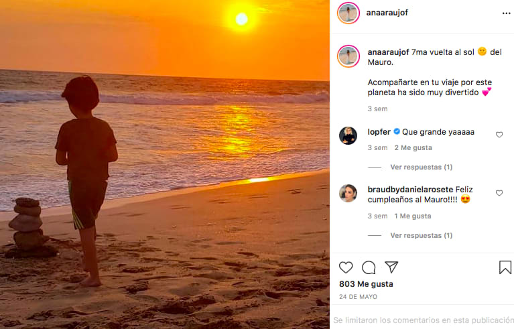Like braudbydanielarosete's comment heart
514x329 pixels.
pyautogui.click(x=499, y=193)
